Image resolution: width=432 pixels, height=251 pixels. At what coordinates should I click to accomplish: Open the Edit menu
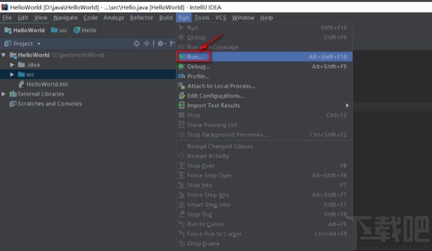click(x=23, y=17)
